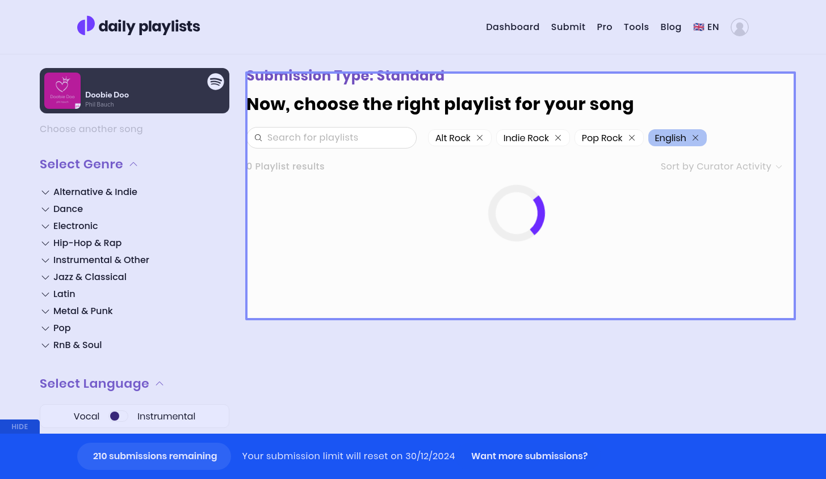Click the Spotify icon on song card
Viewport: 826px width, 479px height.
tap(216, 82)
